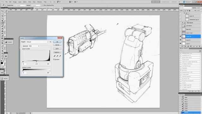Select the Gradient tool
Image resolution: width=202 pixels, height=114 pixels.
pyautogui.click(x=2, y=38)
